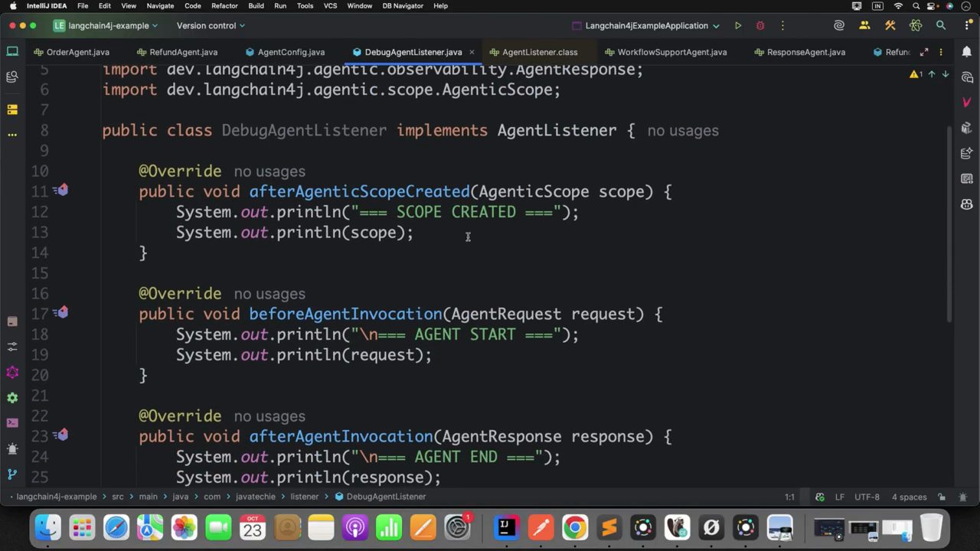Open the pink V tool window icon
Image resolution: width=980 pixels, height=551 pixels.
pos(966,103)
